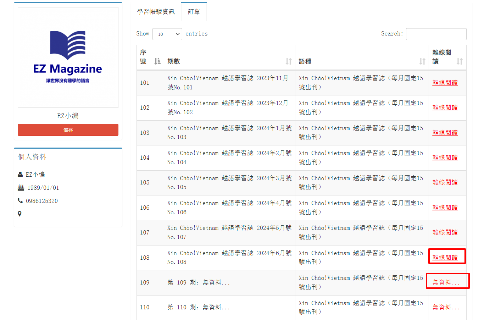The width and height of the screenshot is (490, 320).
Task: Open the Show entries dropdown
Action: tap(167, 34)
